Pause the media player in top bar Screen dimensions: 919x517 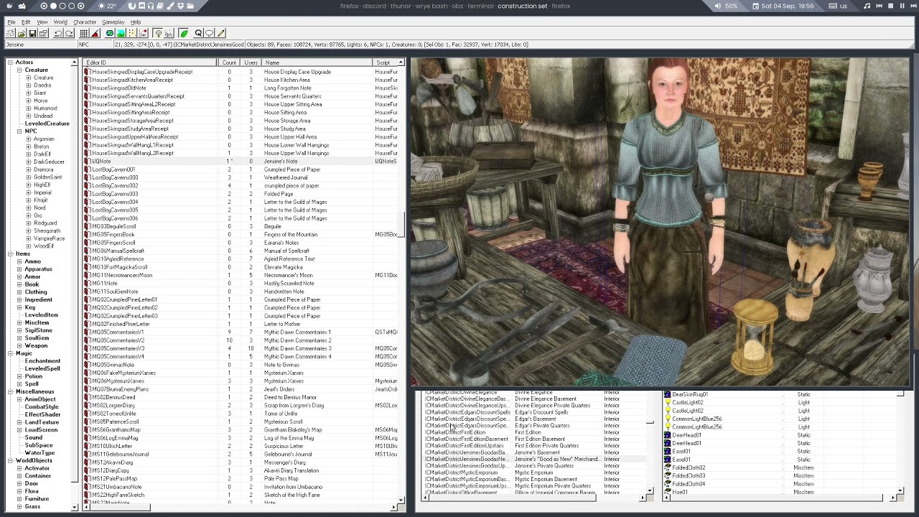[x=902, y=6]
